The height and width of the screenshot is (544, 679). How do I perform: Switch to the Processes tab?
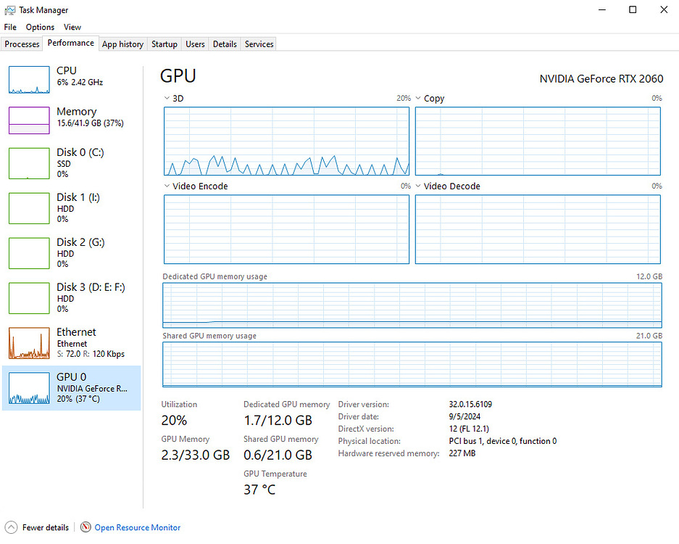[x=22, y=44]
